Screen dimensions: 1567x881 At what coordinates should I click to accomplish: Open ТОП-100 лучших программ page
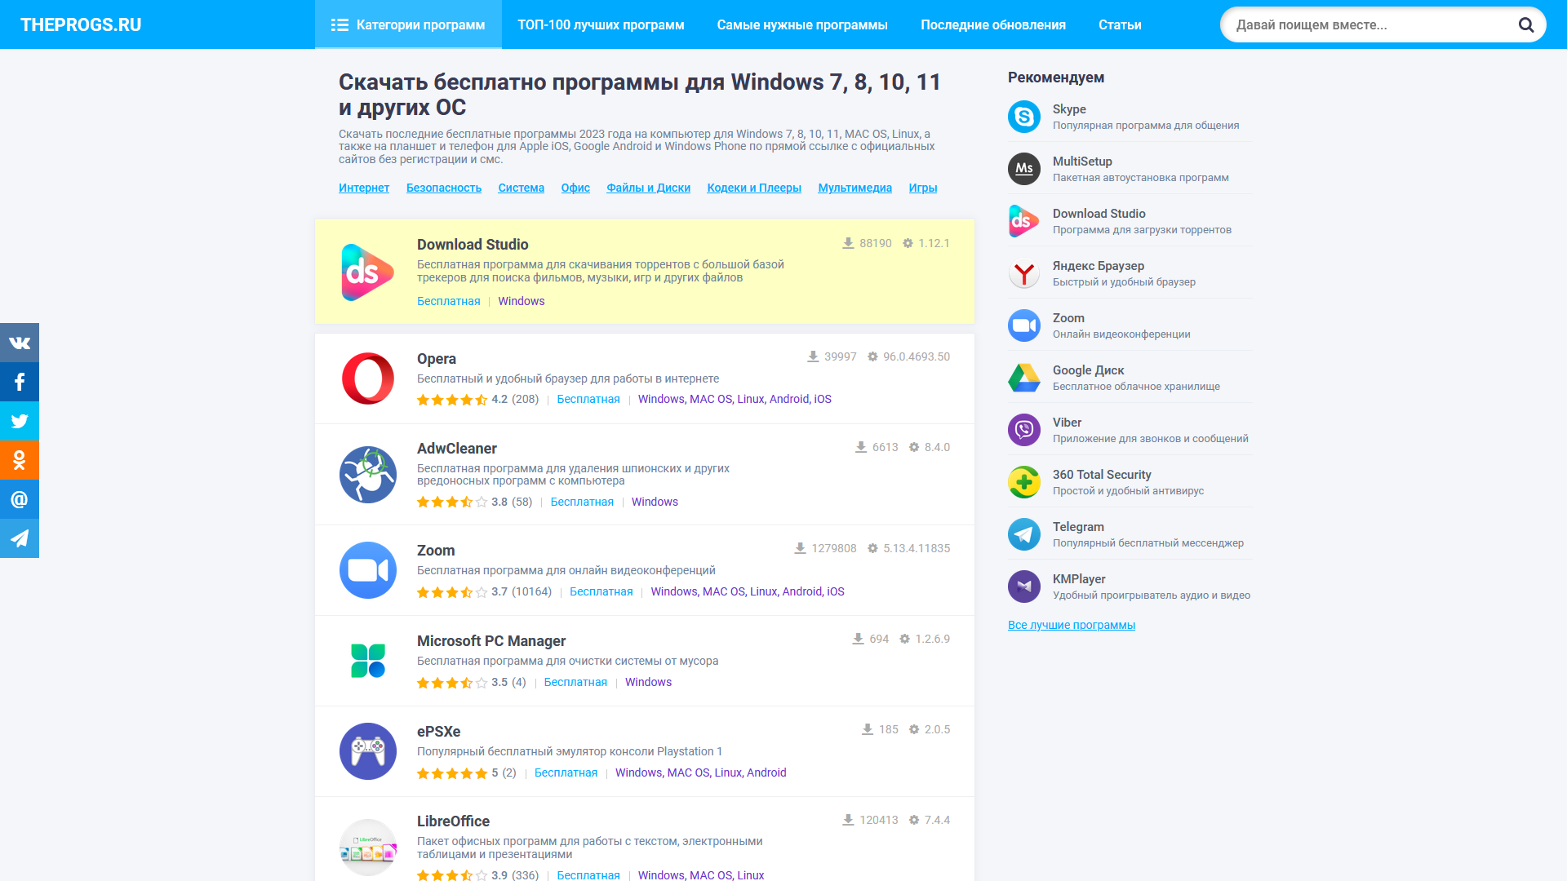coord(601,24)
